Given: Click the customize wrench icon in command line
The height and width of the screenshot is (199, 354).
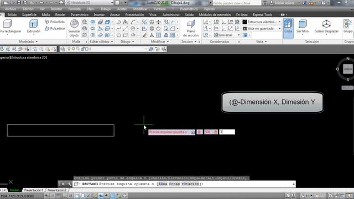Looking at the screenshot, I should (69, 184).
